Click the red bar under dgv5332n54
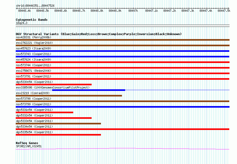The width and height of the screenshot is (237, 164). 54,118
